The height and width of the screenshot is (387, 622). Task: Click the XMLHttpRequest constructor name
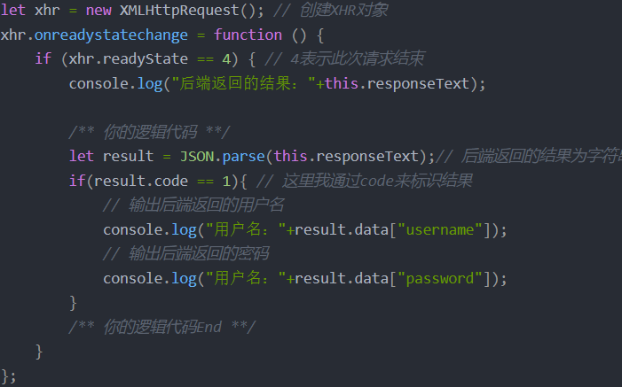[x=179, y=11]
